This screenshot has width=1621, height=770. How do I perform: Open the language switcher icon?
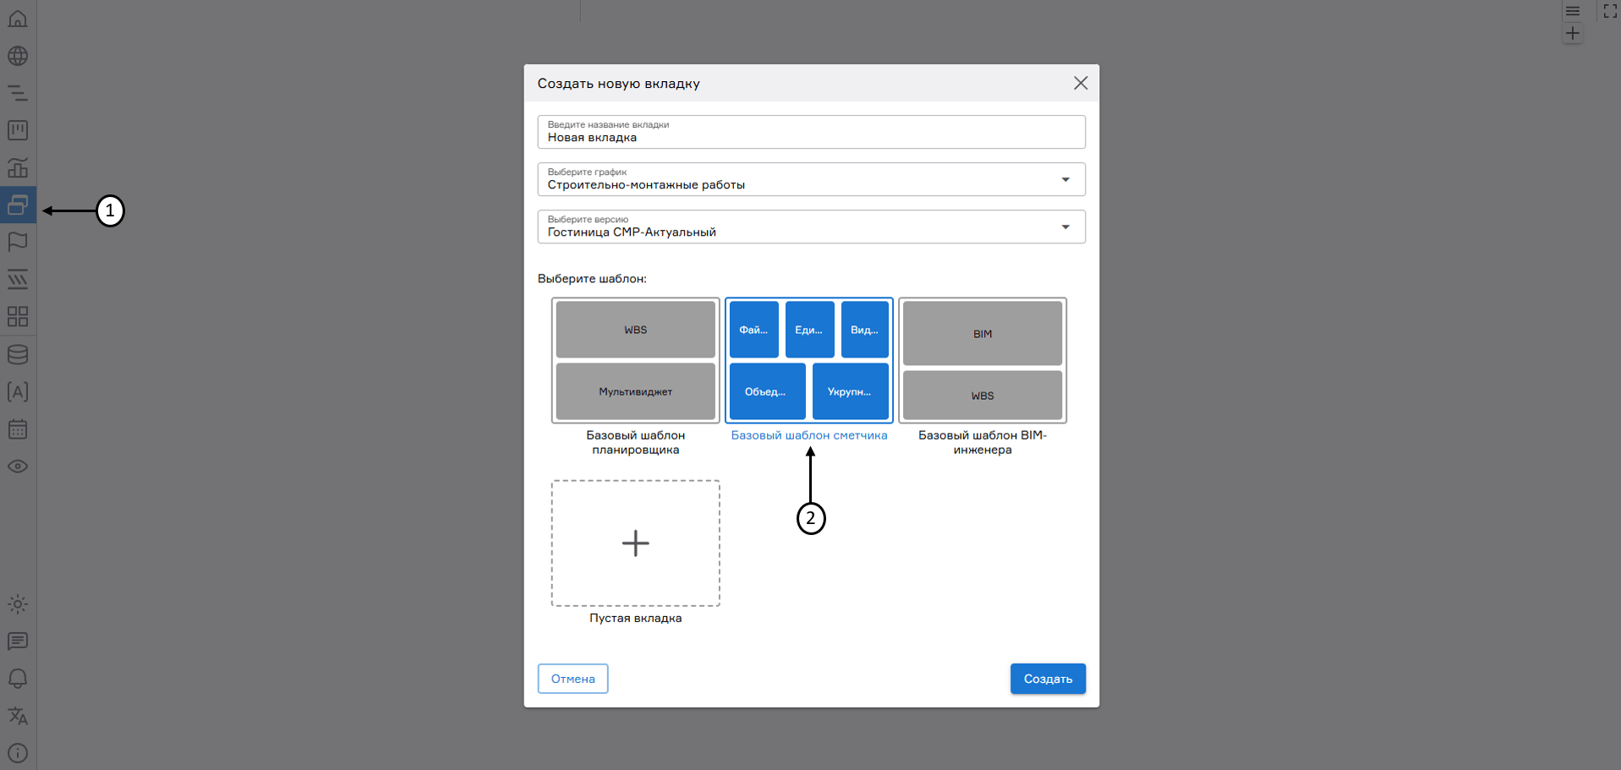[18, 716]
